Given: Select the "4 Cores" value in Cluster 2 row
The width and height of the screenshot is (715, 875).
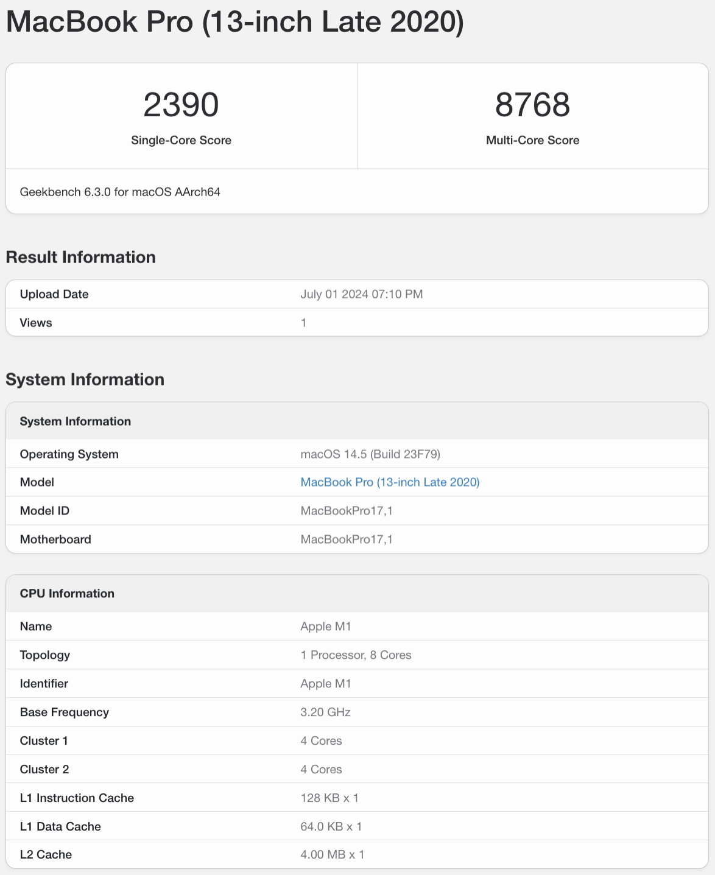Looking at the screenshot, I should [322, 770].
